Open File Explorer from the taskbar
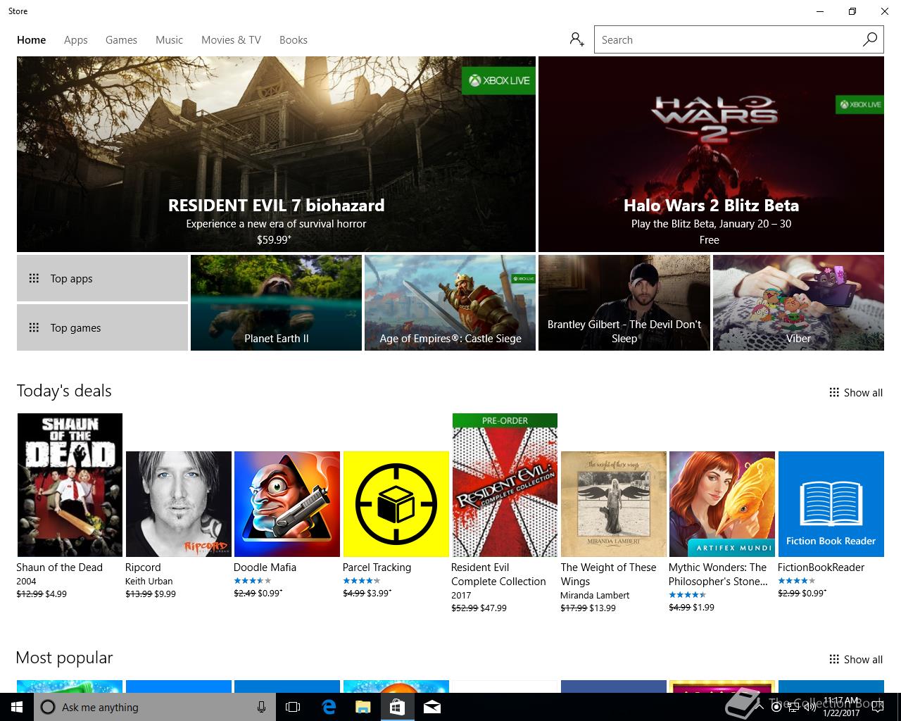This screenshot has height=721, width=901. click(x=363, y=707)
